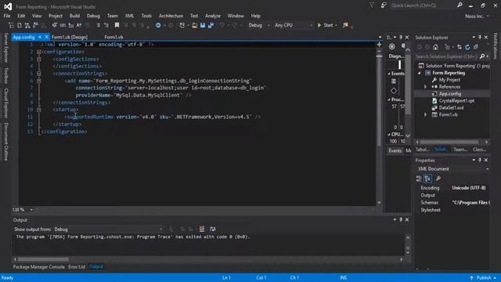The height and width of the screenshot is (282, 501).
Task: Expand the References node
Action: coord(425,87)
